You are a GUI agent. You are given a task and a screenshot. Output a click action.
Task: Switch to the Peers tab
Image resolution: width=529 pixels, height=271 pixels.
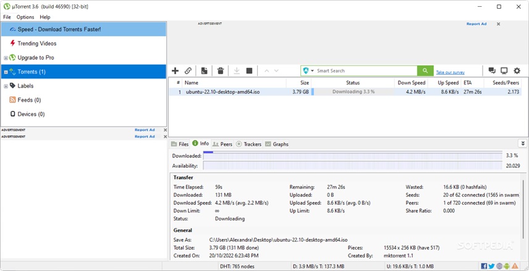[x=222, y=144]
